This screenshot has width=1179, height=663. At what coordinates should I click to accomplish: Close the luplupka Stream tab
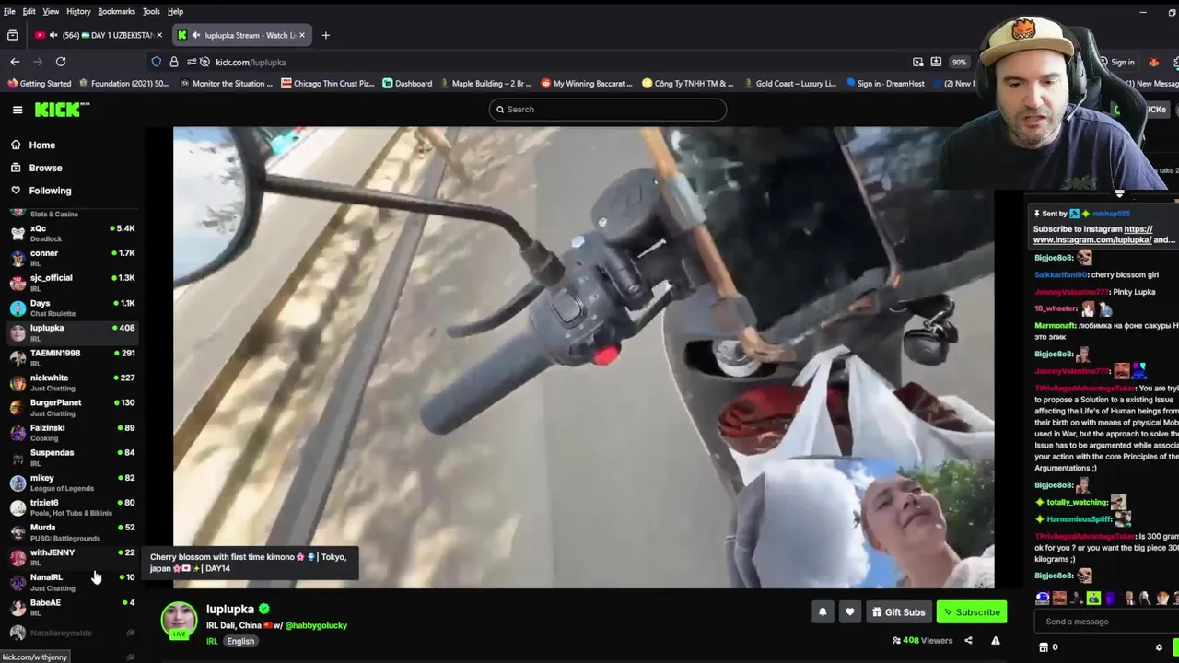301,35
